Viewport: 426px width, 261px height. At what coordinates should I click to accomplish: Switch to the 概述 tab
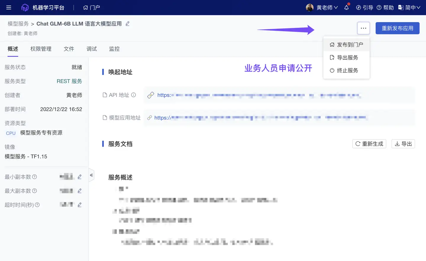pos(13,49)
